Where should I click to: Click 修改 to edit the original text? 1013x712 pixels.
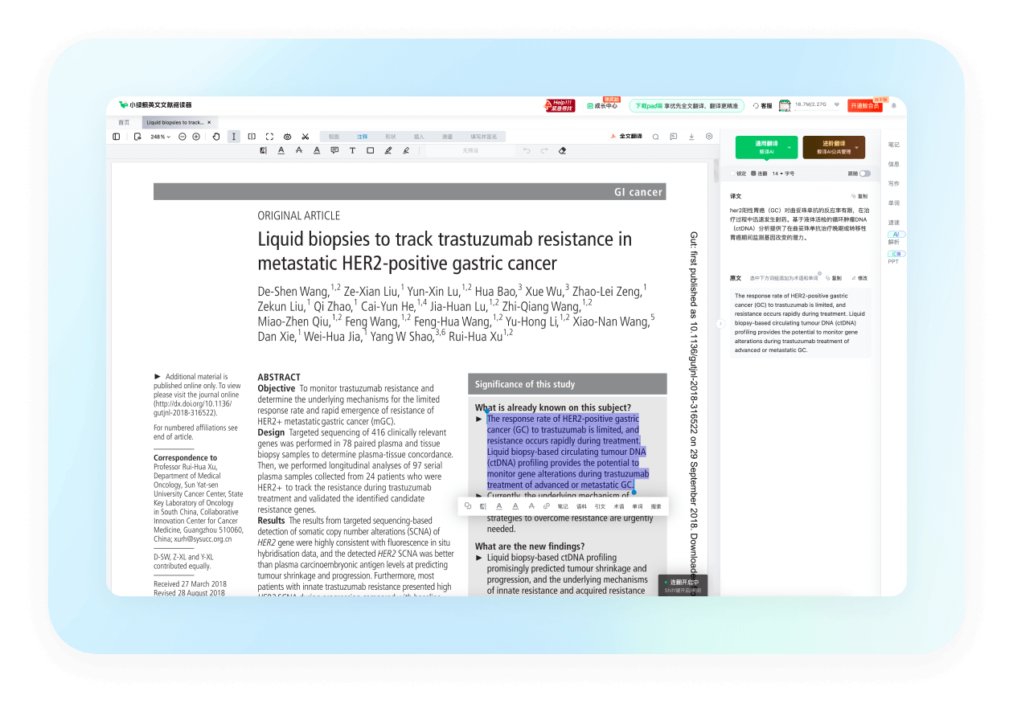tap(859, 278)
